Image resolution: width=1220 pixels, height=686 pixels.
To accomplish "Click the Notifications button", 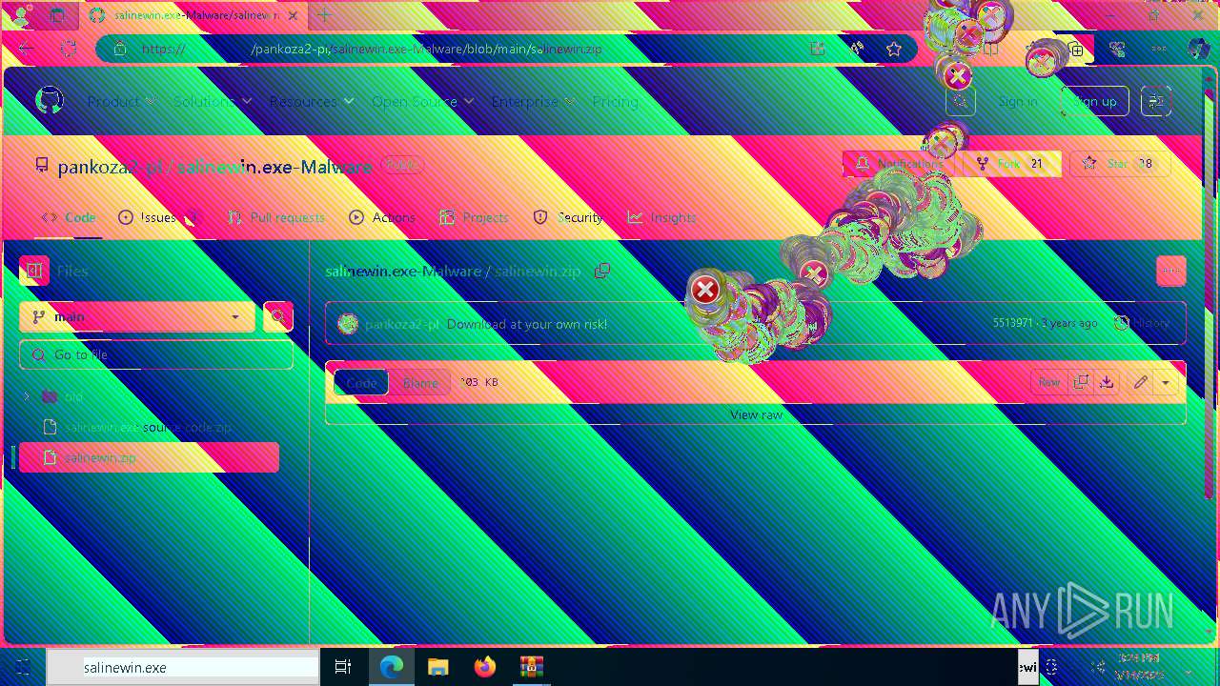I will point(900,164).
